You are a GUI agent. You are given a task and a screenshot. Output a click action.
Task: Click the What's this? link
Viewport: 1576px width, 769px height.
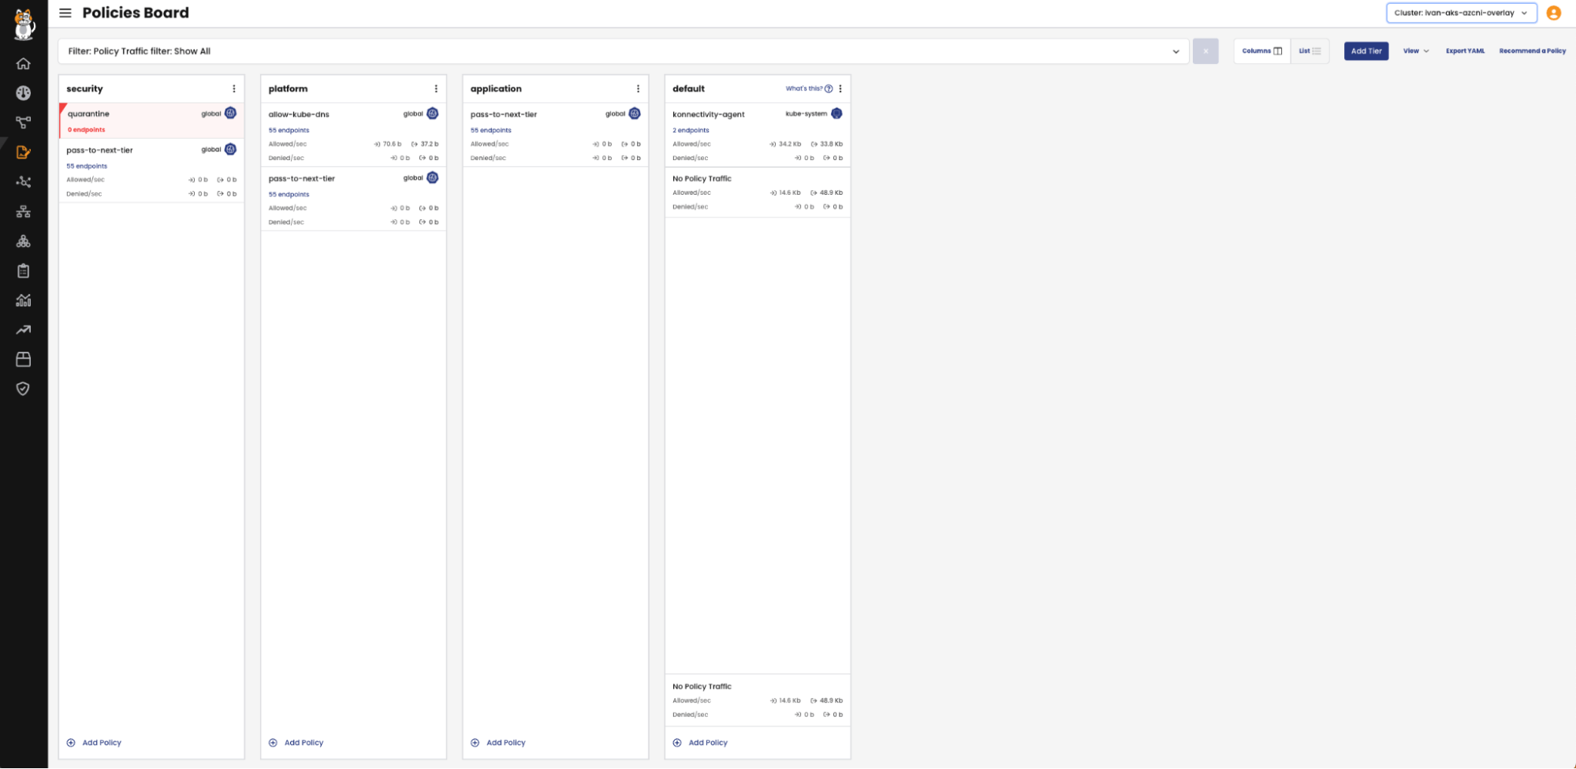[803, 88]
